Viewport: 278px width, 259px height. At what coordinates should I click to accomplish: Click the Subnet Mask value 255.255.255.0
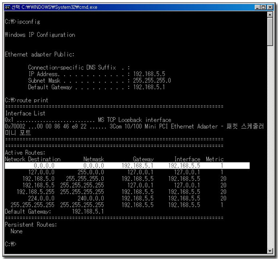coord(152,80)
